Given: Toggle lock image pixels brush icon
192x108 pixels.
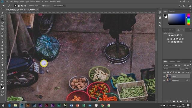Looking at the screenshot, I should point(171,72).
